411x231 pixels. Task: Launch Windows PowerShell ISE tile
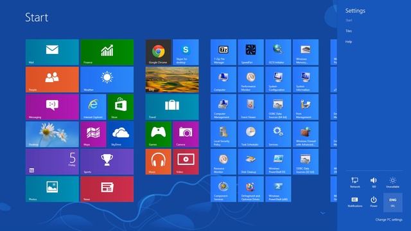278,162
